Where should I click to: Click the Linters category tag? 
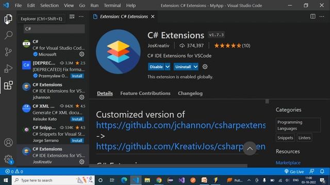coord(304,138)
